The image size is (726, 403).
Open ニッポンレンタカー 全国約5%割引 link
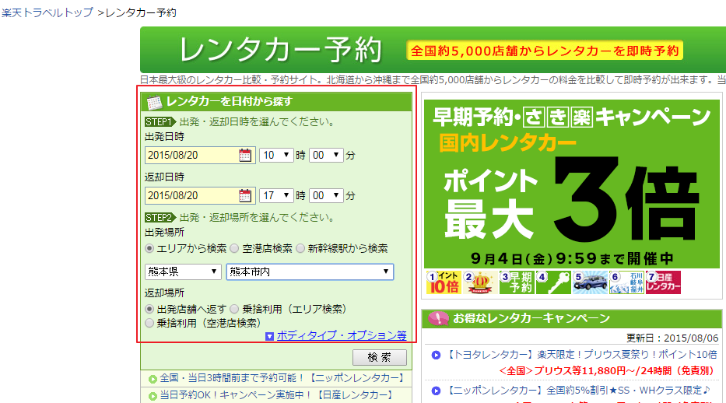pos(577,391)
